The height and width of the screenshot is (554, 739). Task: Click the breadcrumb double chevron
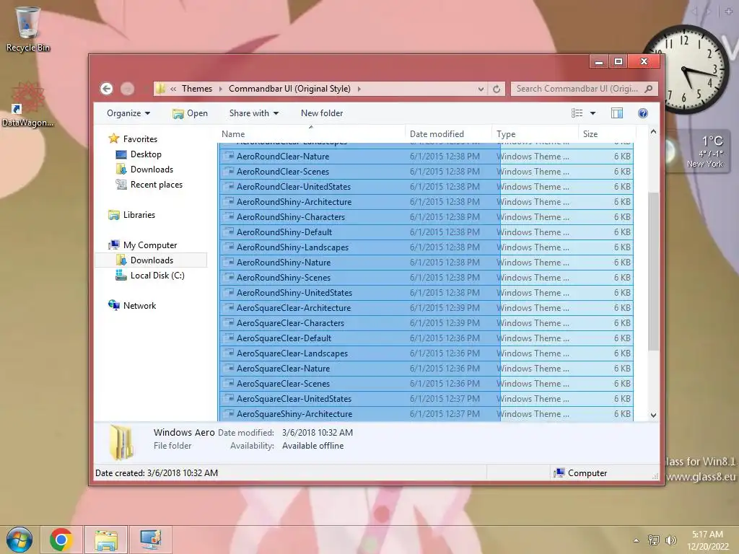click(173, 89)
